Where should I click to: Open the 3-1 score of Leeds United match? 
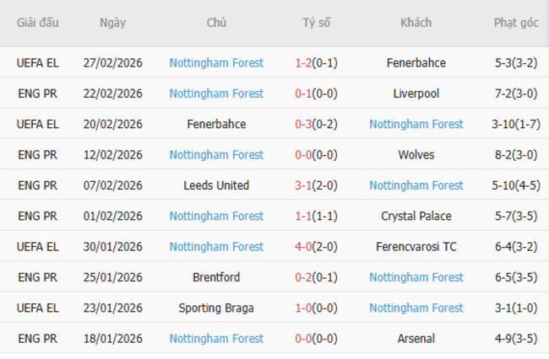pos(304,185)
